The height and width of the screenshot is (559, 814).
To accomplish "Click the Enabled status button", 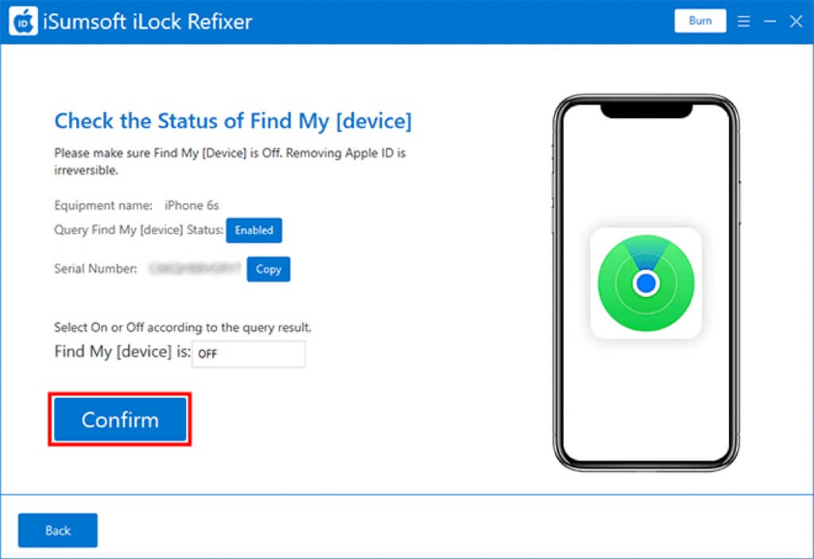I will [x=254, y=230].
